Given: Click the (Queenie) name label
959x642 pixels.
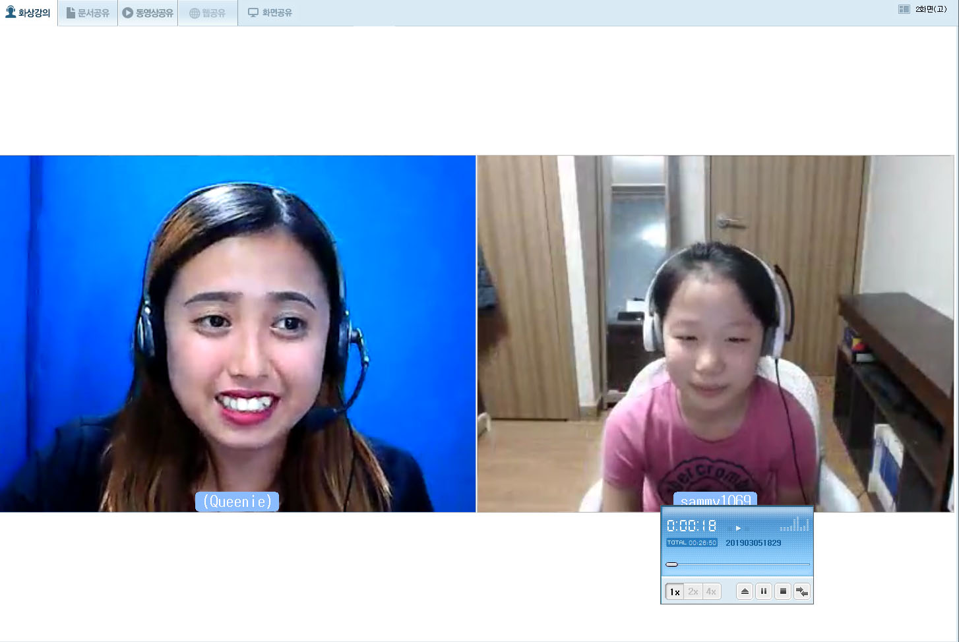Looking at the screenshot, I should [237, 502].
